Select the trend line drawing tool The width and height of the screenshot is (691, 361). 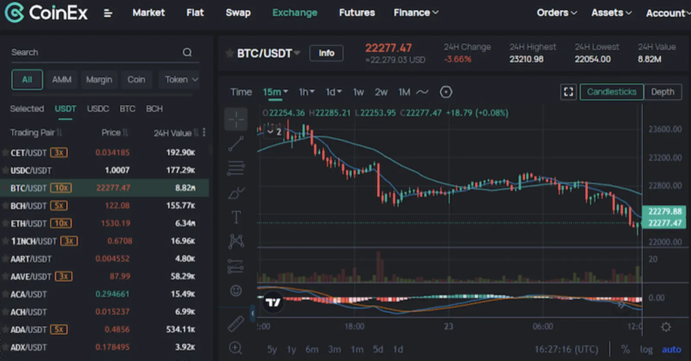click(x=236, y=144)
